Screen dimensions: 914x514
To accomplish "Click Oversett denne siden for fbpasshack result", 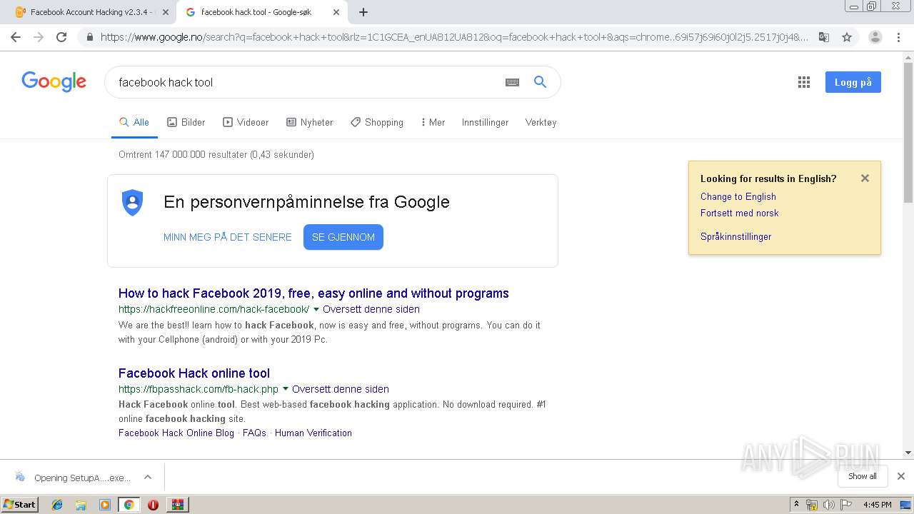I will (x=341, y=389).
